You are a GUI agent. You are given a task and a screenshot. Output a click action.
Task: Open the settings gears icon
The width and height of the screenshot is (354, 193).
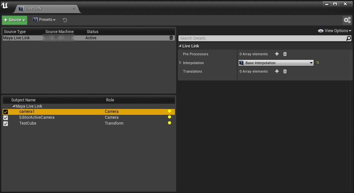(x=347, y=20)
